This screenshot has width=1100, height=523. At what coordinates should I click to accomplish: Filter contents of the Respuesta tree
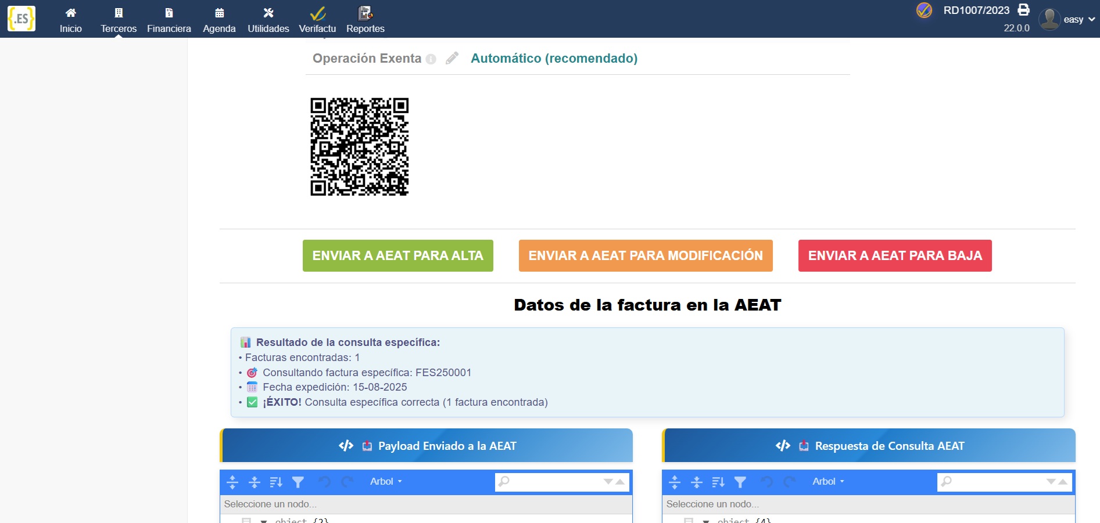pyautogui.click(x=740, y=482)
